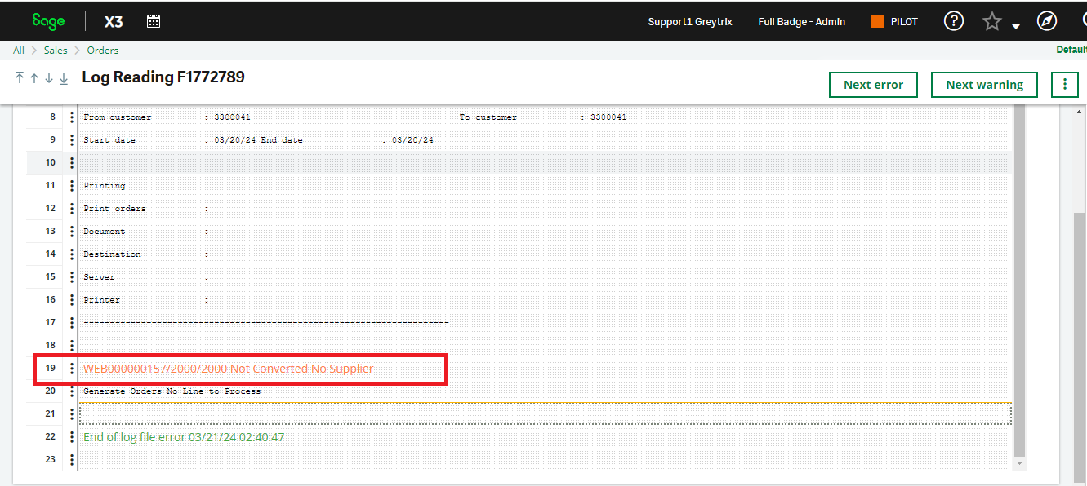
Task: Click the favorites star icon
Action: point(990,21)
